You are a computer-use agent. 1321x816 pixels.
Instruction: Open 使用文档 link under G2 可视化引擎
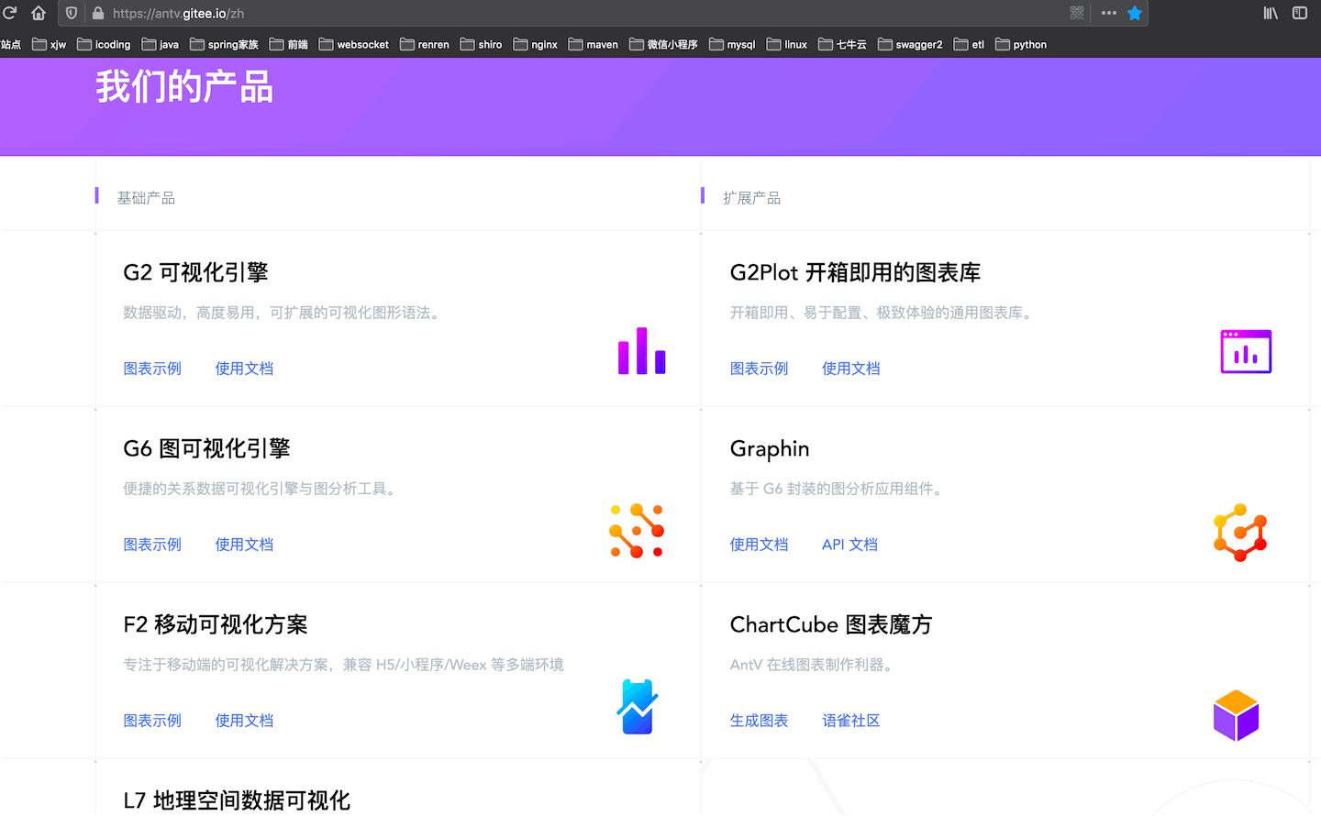[244, 369]
